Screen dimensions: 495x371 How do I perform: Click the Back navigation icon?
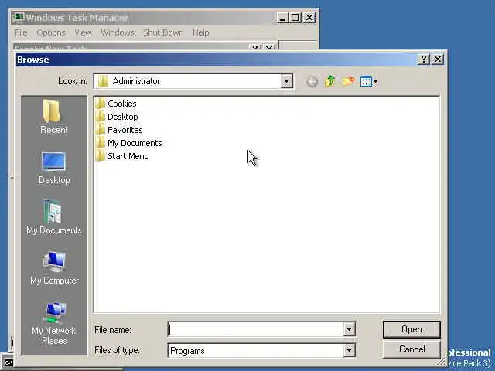pos(312,82)
